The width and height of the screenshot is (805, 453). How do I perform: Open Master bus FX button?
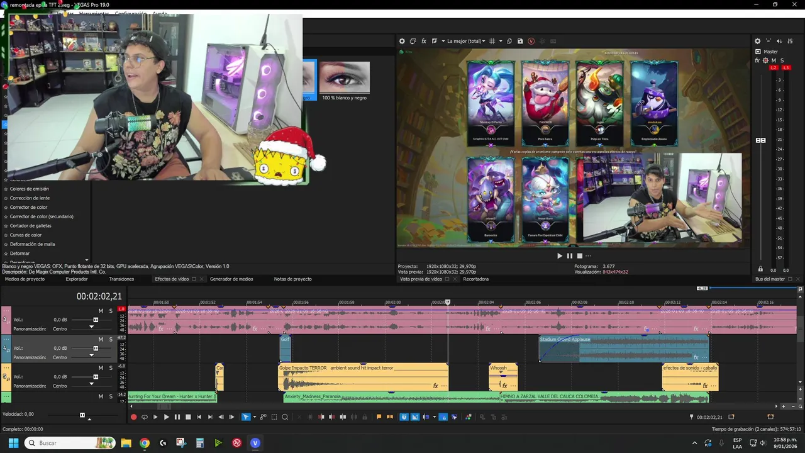point(757,60)
